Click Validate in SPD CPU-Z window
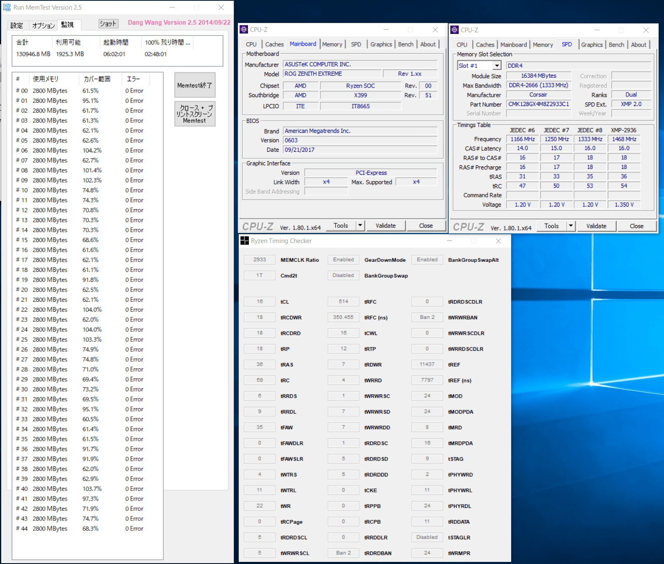The height and width of the screenshot is (564, 664). coord(597,226)
